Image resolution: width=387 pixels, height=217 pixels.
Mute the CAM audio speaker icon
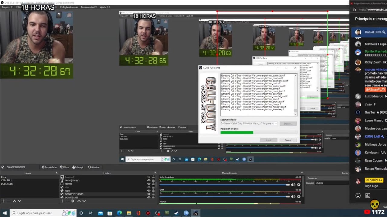click(293, 197)
